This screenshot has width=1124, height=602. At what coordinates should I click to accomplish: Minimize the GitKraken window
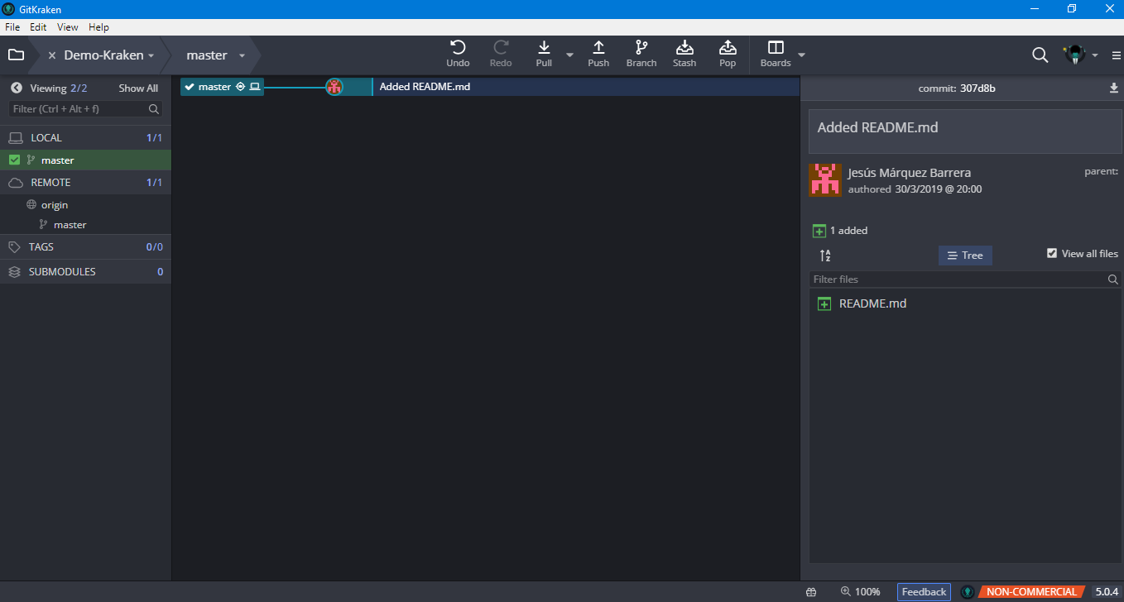(1035, 8)
